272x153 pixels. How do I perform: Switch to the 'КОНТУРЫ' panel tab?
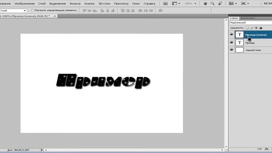(x=247, y=18)
